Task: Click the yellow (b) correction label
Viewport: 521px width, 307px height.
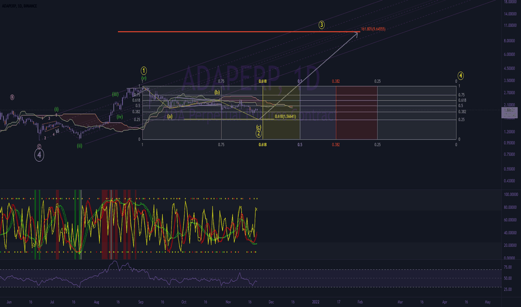Action: 217,92
